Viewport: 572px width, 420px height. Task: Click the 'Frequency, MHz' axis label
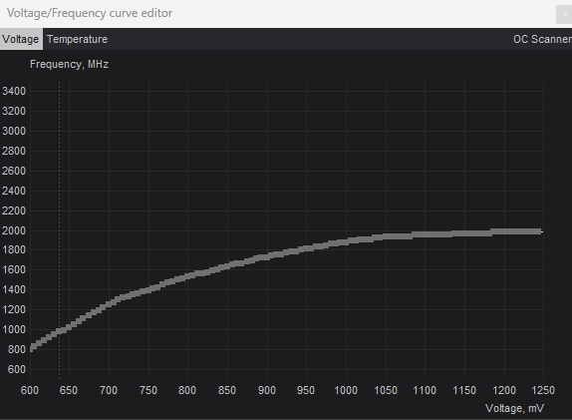(70, 64)
